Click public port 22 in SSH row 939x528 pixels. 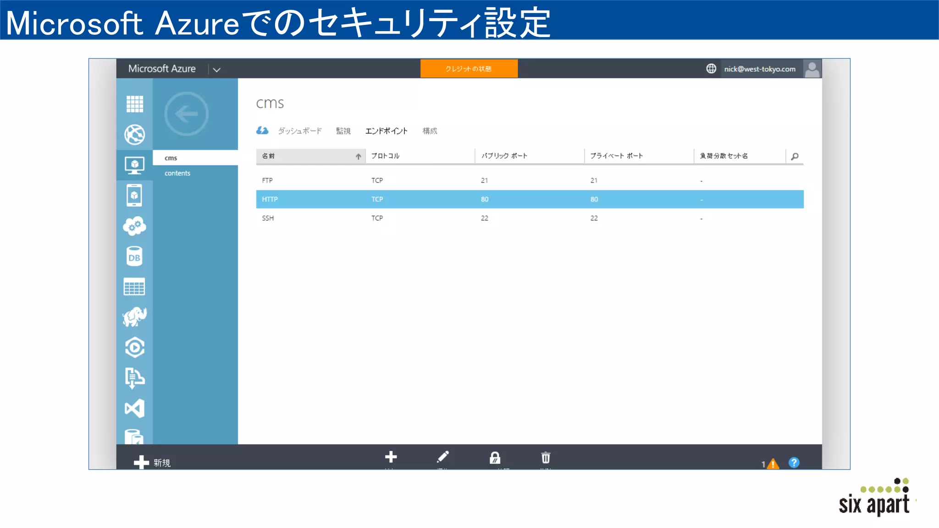pyautogui.click(x=484, y=218)
